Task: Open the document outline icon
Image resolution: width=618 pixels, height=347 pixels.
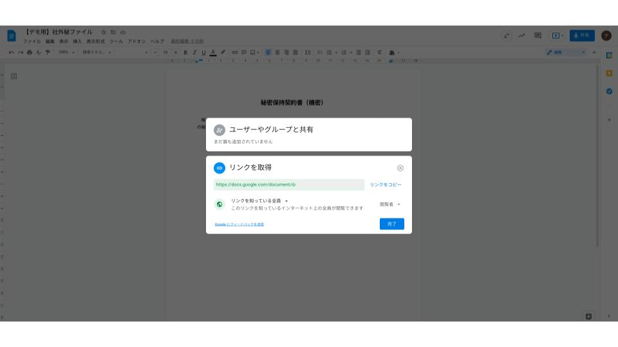Action: click(x=14, y=76)
